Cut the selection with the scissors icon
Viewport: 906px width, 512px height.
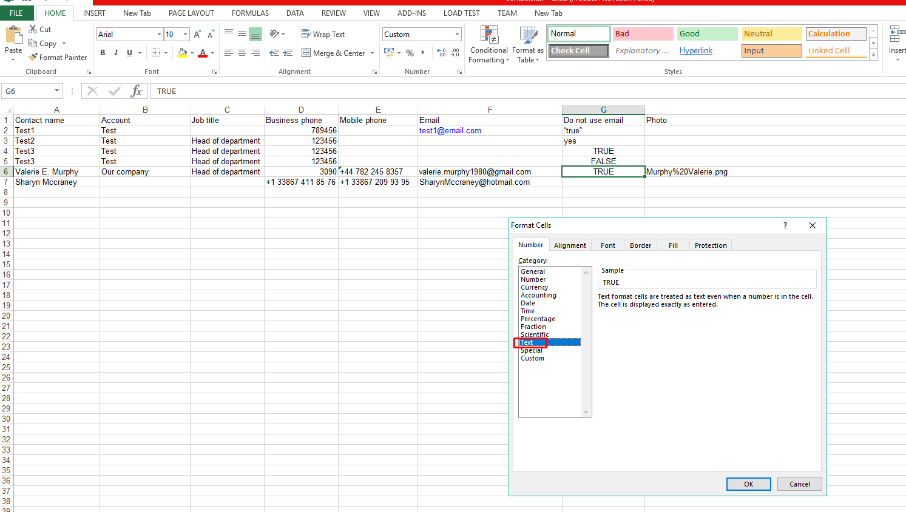click(x=33, y=29)
